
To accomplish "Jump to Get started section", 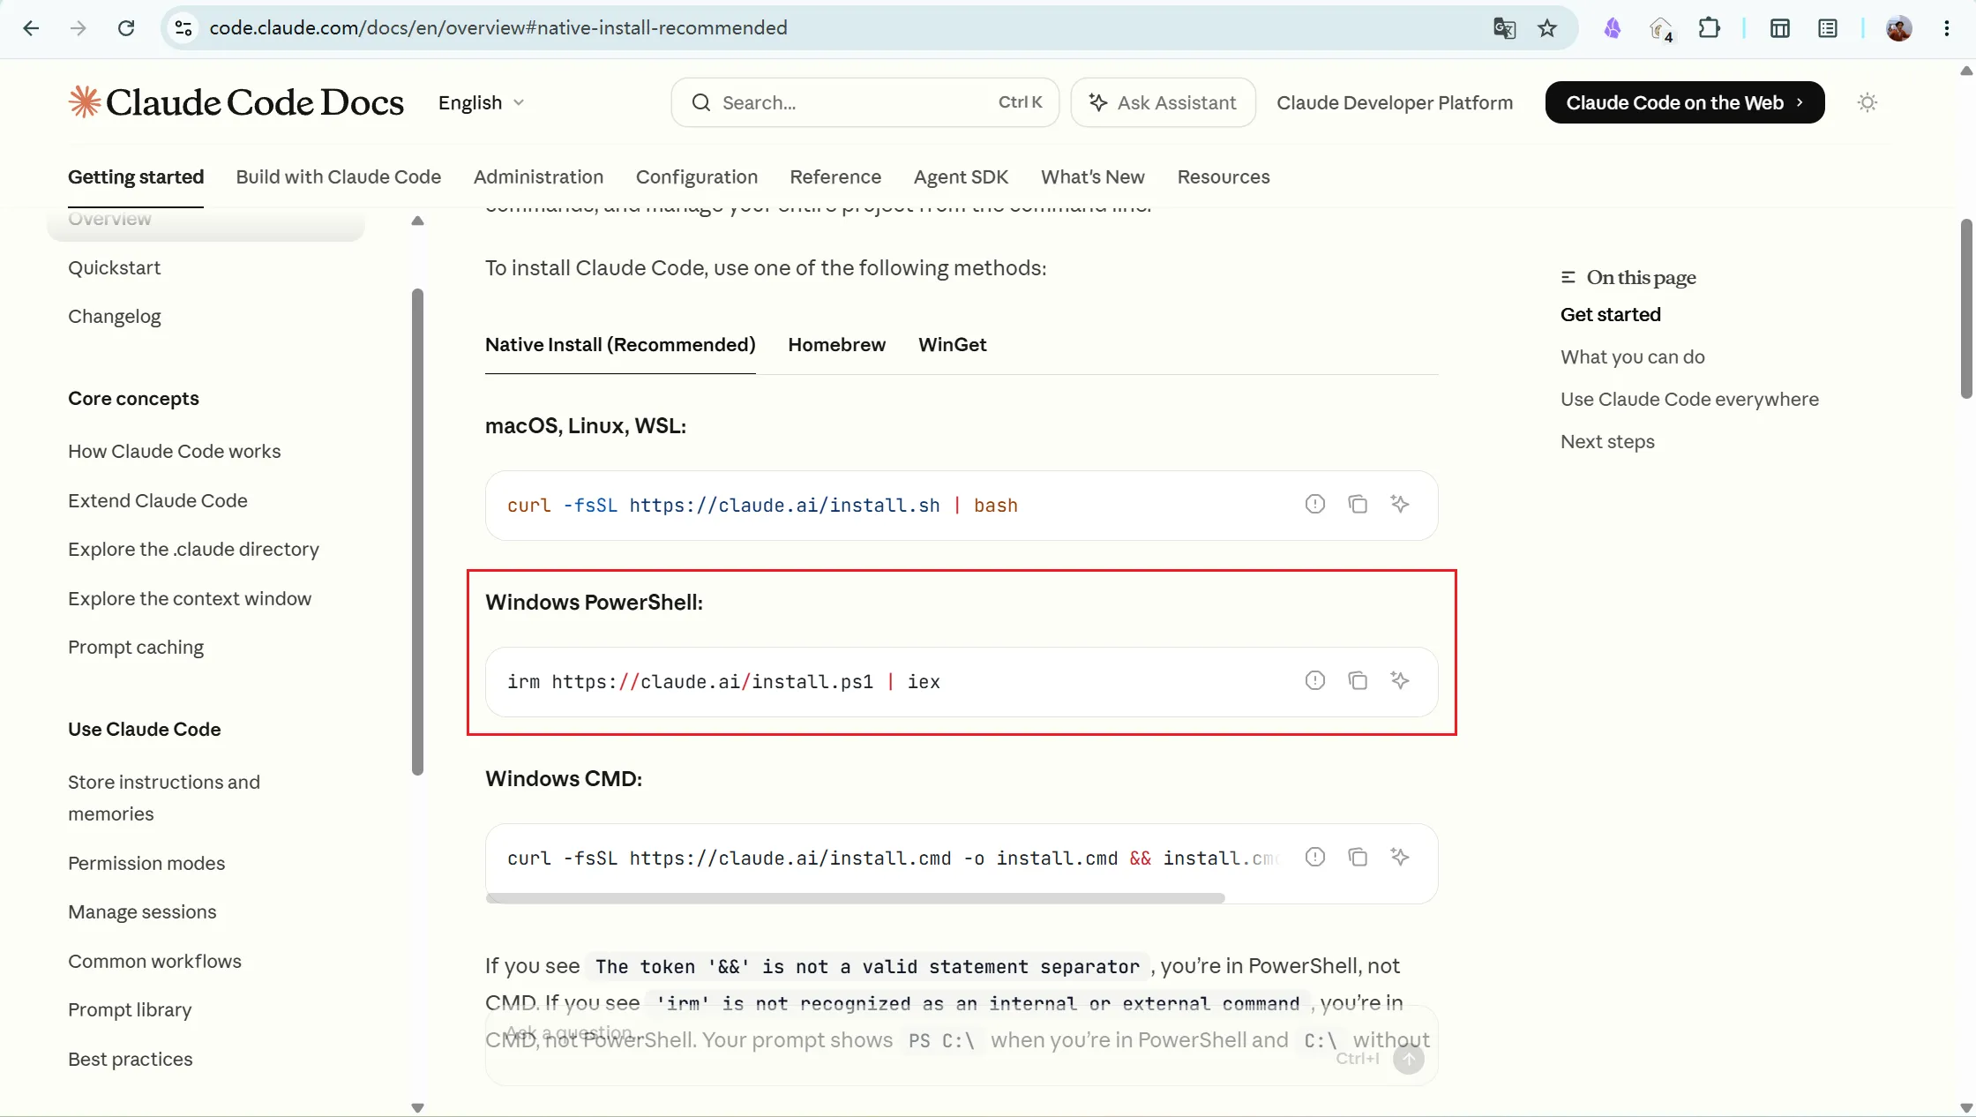I will (x=1611, y=314).
